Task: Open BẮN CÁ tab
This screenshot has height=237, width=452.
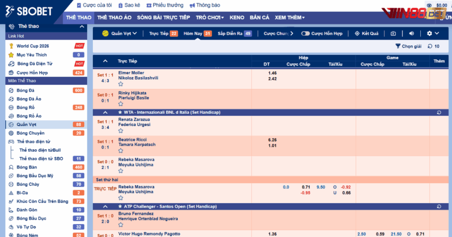Action: pos(260,18)
